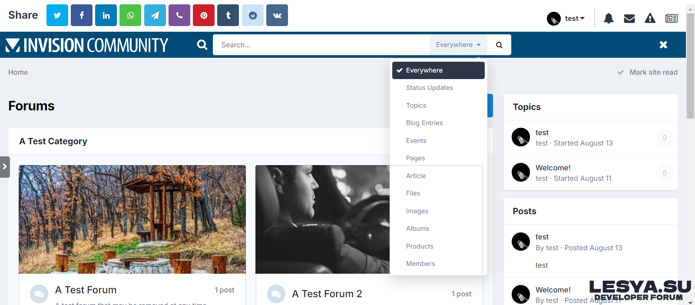Select the checked Everywhere search option

(438, 70)
